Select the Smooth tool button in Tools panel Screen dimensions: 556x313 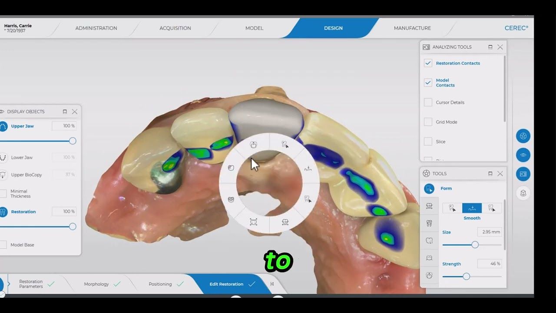(472, 208)
